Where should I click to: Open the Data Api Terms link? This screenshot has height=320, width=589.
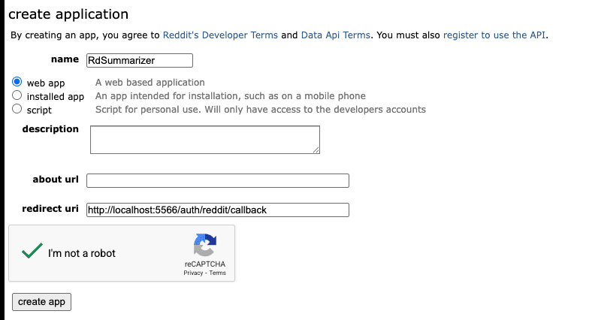point(335,35)
